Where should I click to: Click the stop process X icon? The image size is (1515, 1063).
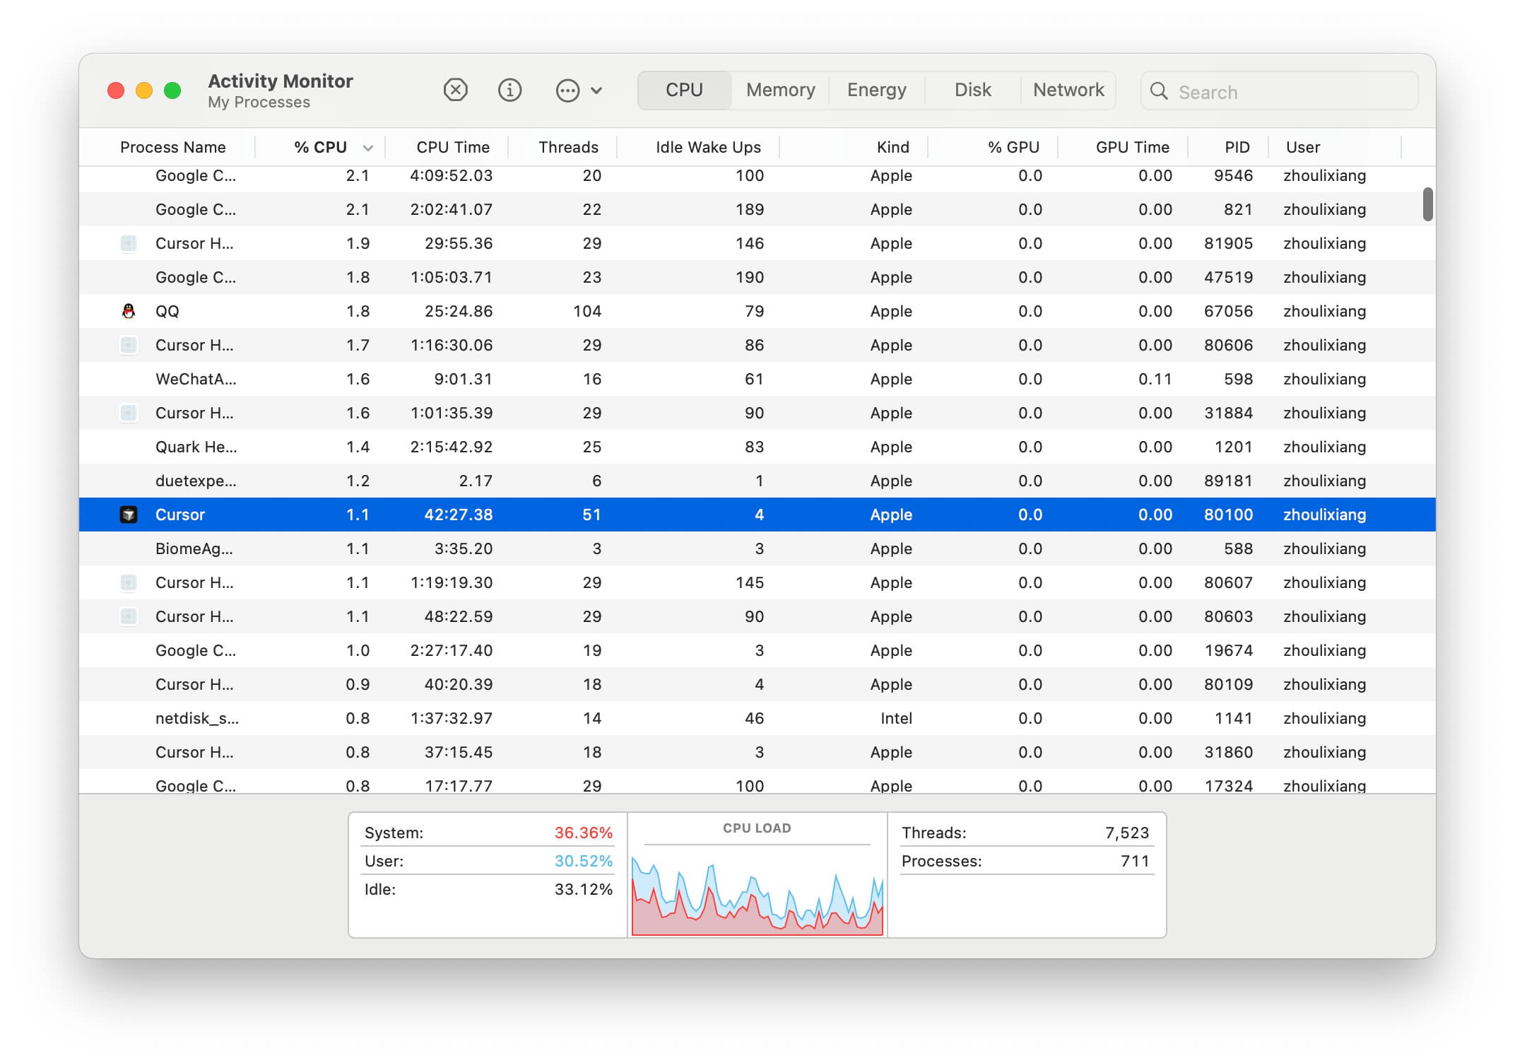[455, 90]
